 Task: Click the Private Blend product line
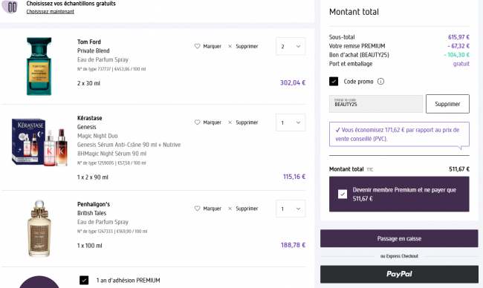tap(94, 50)
